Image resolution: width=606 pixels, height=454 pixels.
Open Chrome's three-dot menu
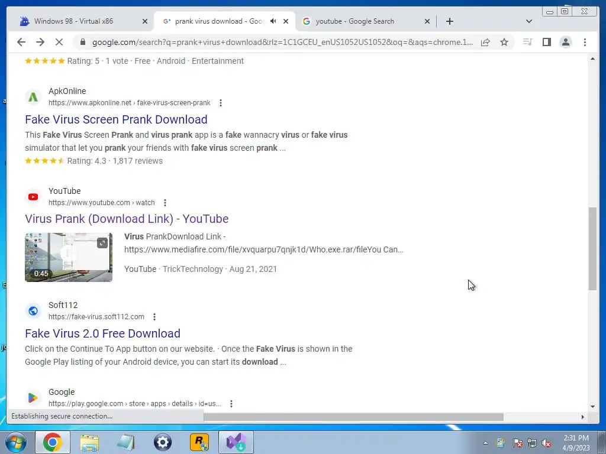pos(585,42)
